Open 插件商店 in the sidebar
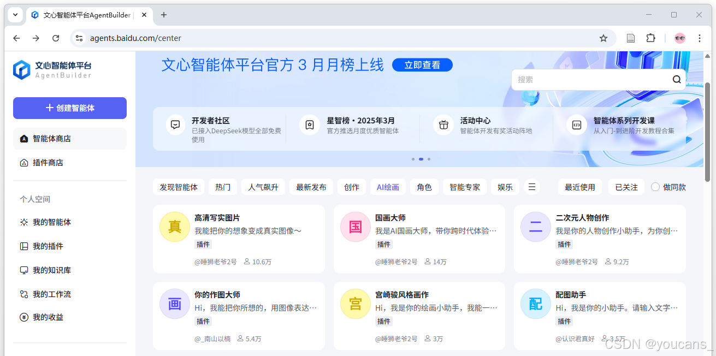 pyautogui.click(x=70, y=163)
